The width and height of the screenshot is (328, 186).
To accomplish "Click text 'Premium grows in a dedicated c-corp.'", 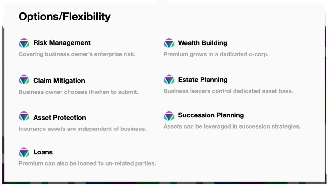I will (216, 54).
